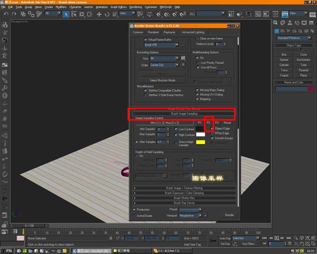Open Render Scene dialog toolbar icon

tap(285, 14)
